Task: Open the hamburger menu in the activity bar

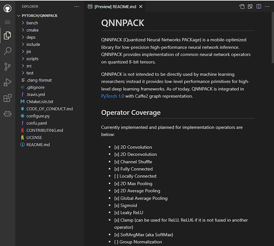Action: tap(8, 22)
